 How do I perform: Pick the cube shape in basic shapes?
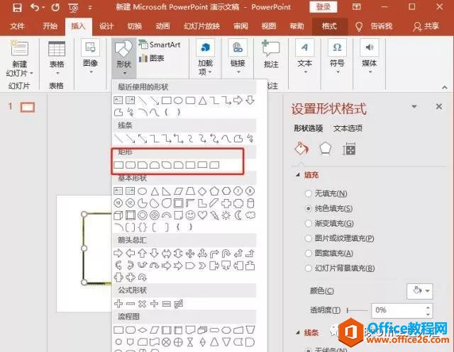pyautogui.click(x=118, y=215)
